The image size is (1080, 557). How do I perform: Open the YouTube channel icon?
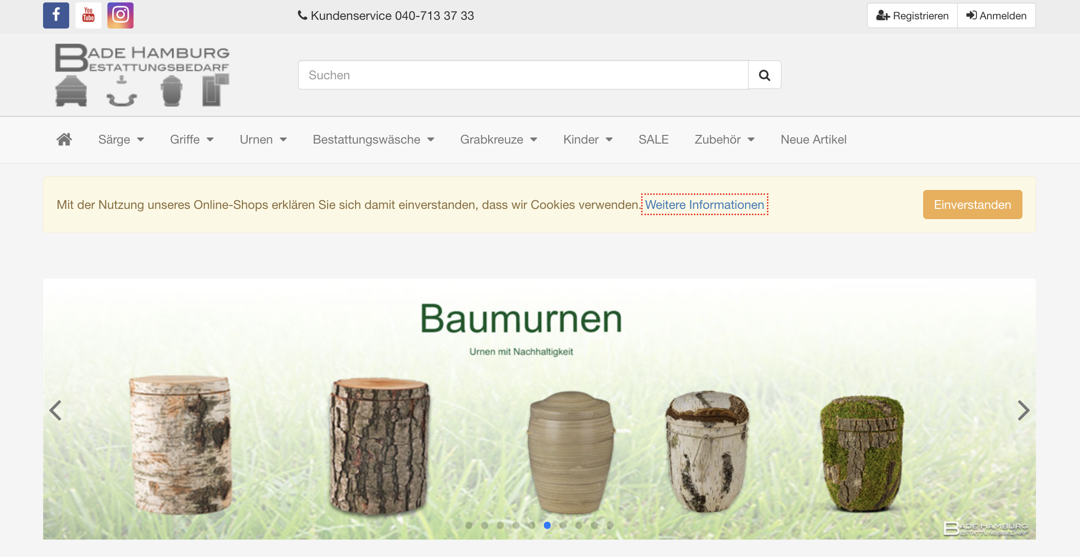[89, 15]
